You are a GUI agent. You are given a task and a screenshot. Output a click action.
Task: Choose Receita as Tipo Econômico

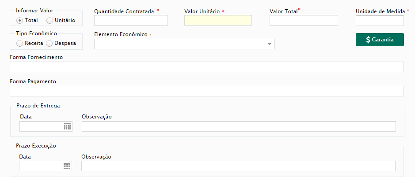pos(19,44)
